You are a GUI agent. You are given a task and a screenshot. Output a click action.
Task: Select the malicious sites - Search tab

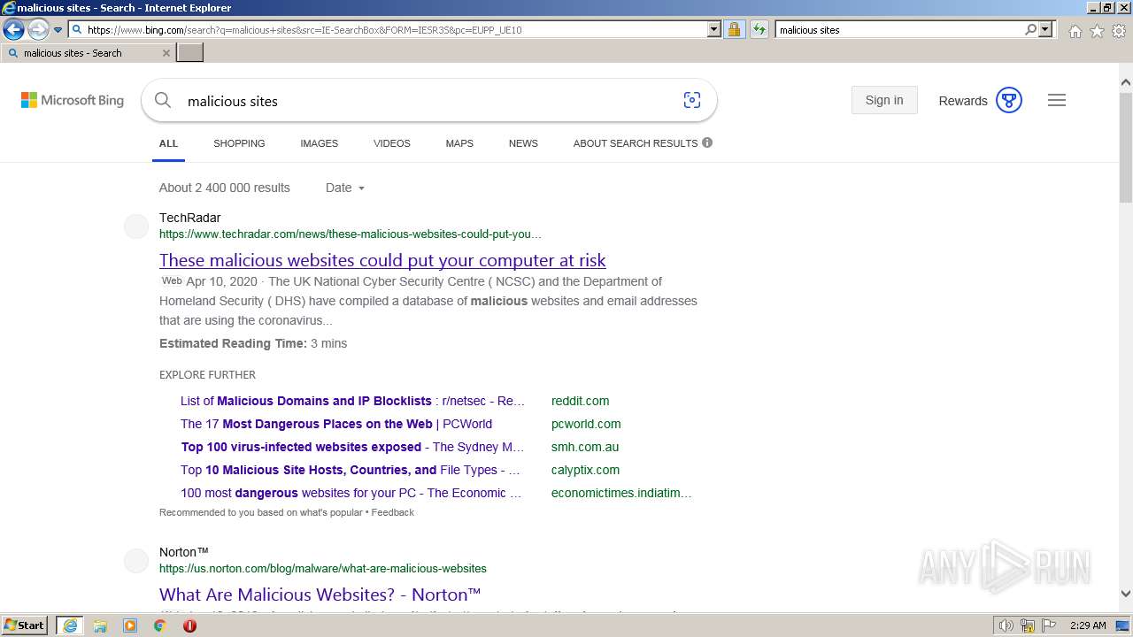88,53
